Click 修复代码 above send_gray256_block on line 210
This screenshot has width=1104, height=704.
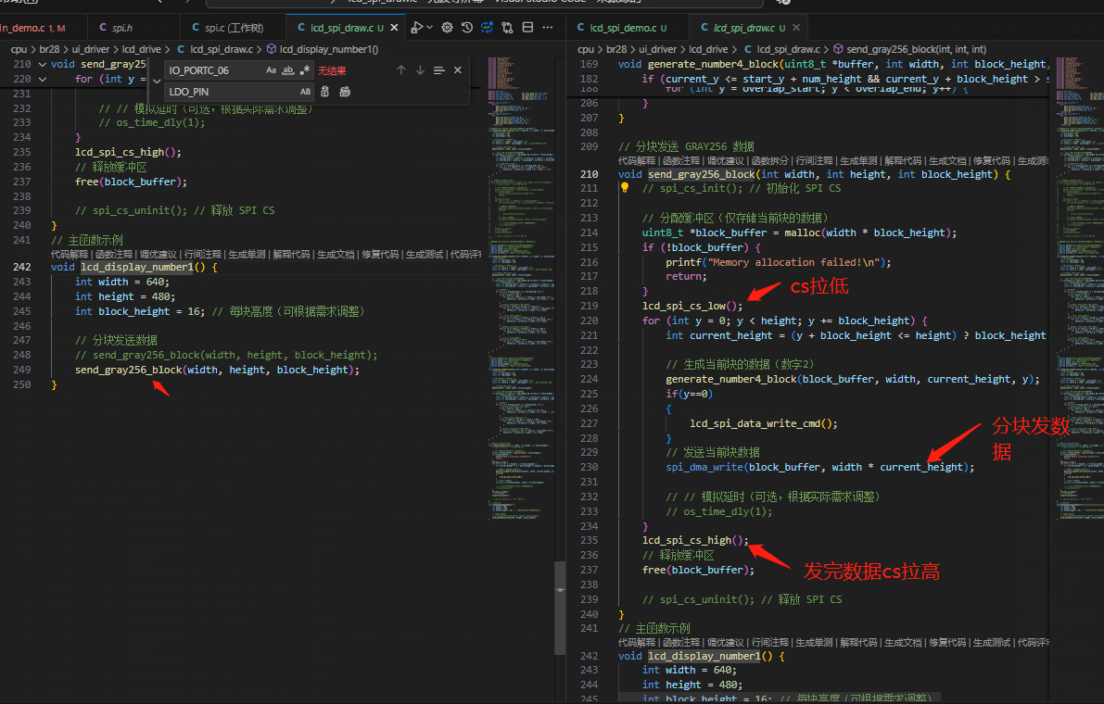pos(991,160)
